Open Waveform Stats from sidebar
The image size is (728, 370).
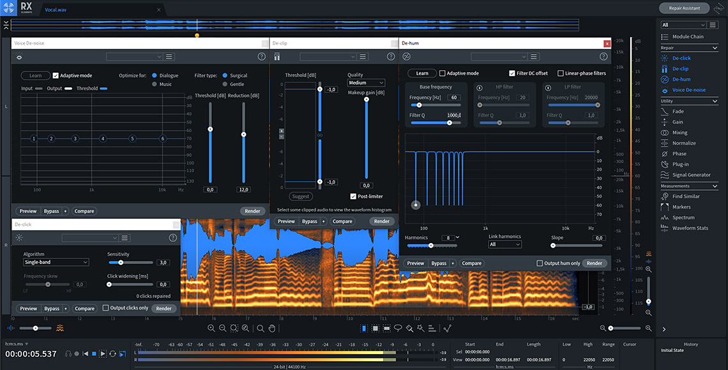(x=690, y=228)
